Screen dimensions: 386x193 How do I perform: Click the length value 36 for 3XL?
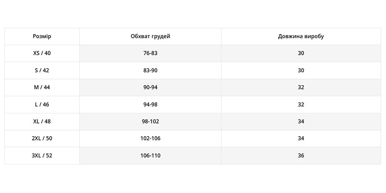301,155
